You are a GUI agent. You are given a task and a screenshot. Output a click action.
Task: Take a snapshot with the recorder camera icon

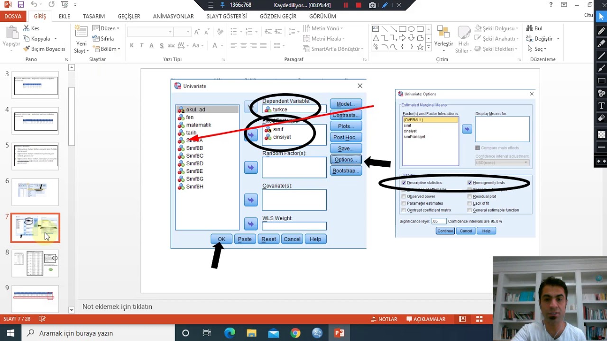(x=372, y=5)
